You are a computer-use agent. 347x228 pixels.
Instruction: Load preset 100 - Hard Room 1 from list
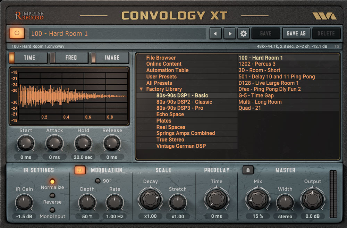point(288,58)
